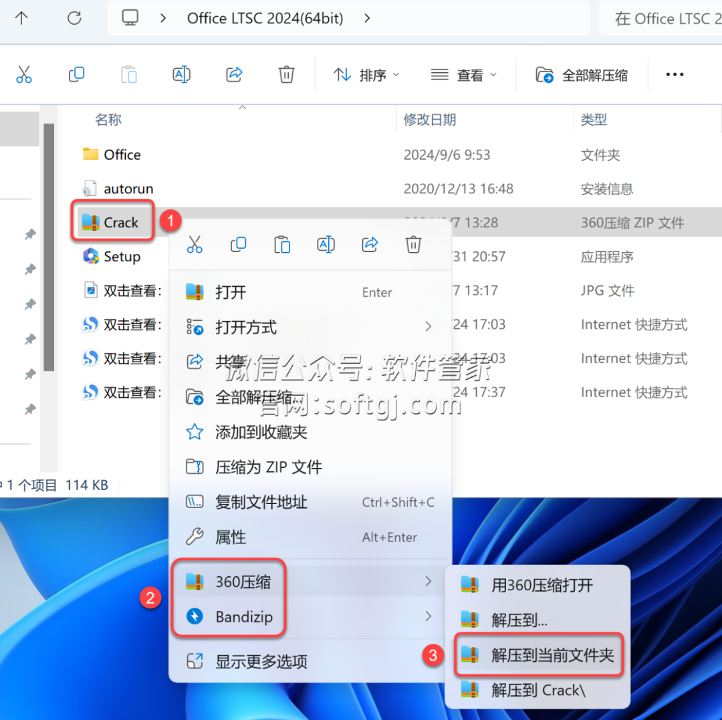Click the Rename icon in Explorer toolbar
722x720 pixels.
point(181,74)
